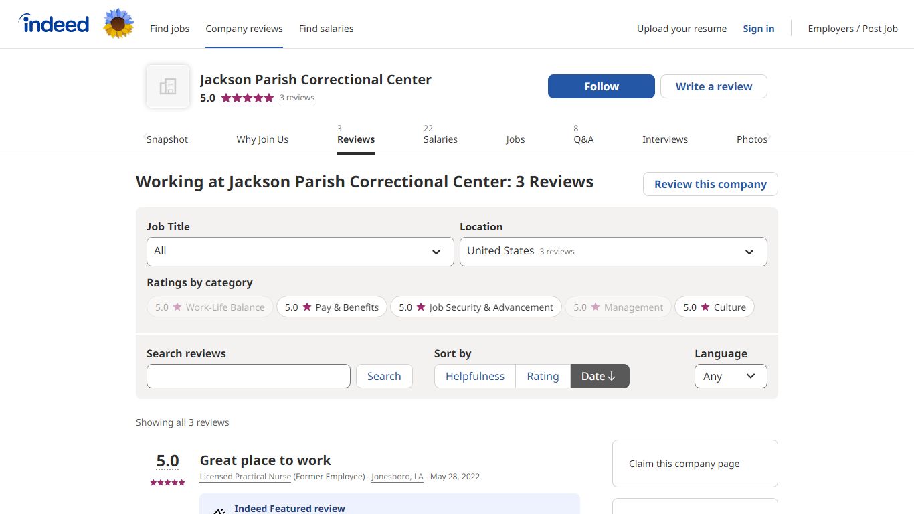Screen dimensions: 914x514
Task: Click the Follow button
Action: pos(602,86)
